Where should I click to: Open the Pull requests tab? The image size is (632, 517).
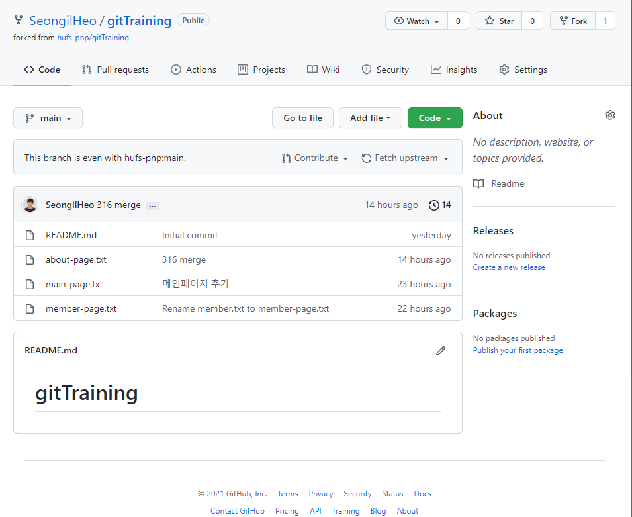(x=115, y=70)
